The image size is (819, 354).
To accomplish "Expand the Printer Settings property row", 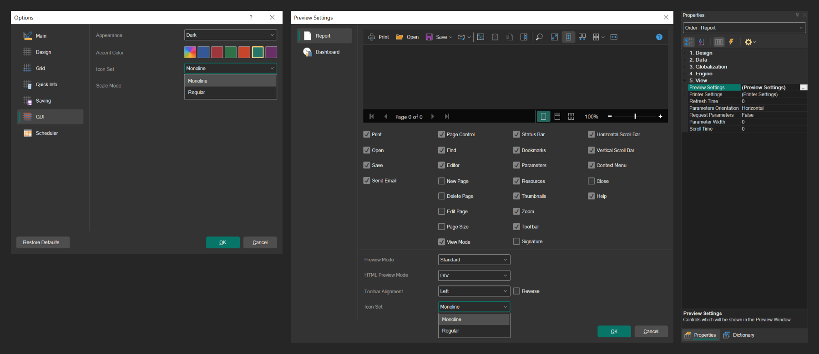I will 685,94.
